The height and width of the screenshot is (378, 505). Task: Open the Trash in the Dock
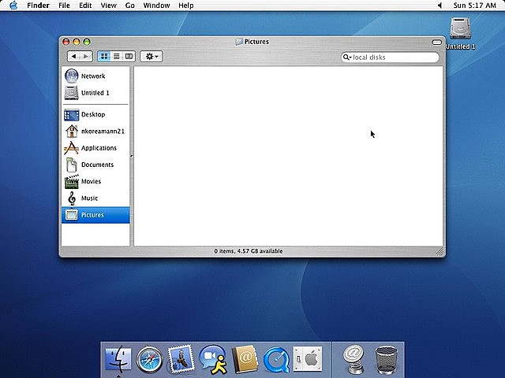point(386,360)
